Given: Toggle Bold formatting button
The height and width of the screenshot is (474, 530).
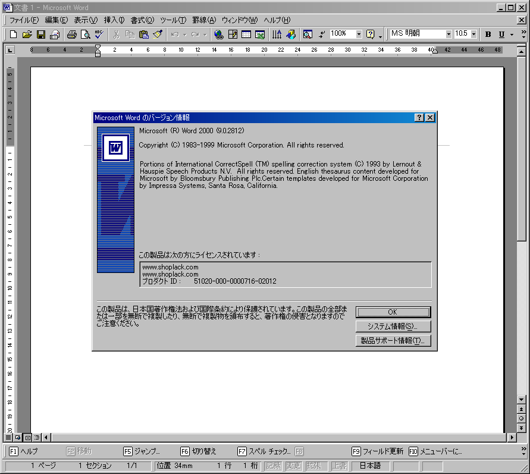Looking at the screenshot, I should (x=488, y=34).
